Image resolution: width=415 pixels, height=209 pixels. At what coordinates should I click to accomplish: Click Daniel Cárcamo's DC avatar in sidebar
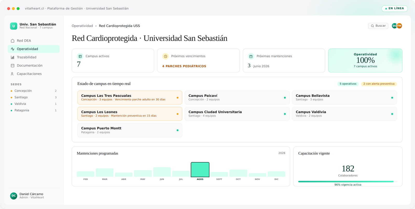pyautogui.click(x=13, y=196)
